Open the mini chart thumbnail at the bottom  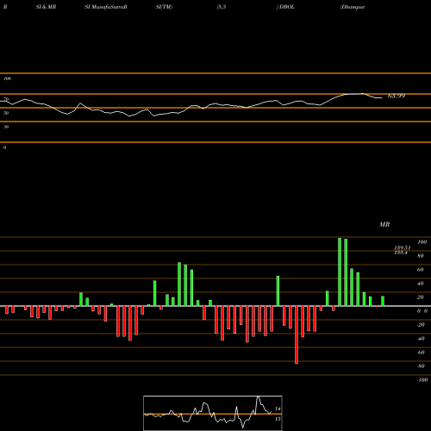click(213, 413)
